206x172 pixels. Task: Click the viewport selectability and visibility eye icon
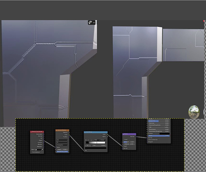(90, 22)
